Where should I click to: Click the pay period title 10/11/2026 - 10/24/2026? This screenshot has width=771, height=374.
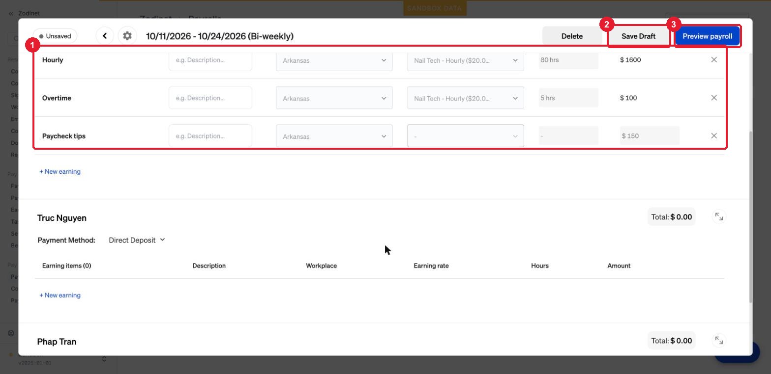click(220, 36)
